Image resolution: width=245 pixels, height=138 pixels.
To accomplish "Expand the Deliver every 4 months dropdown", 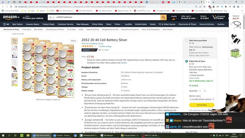I will [202, 99].
